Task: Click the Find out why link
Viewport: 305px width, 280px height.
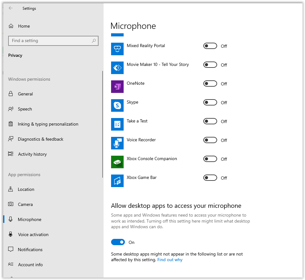Action: click(x=170, y=260)
